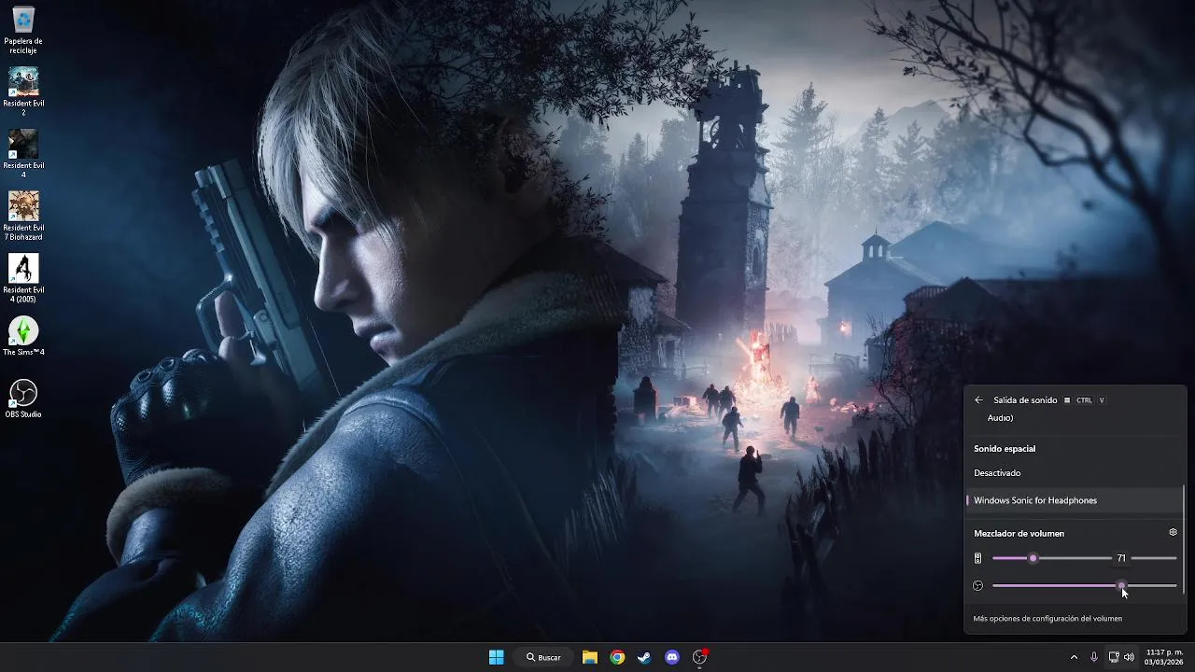Mute the system sounds mixer icon
Screen dimensions: 1195x672
click(977, 558)
